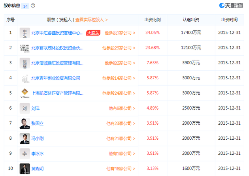
Task: Open 冯小刚 profile photo
Action: coord(25,139)
